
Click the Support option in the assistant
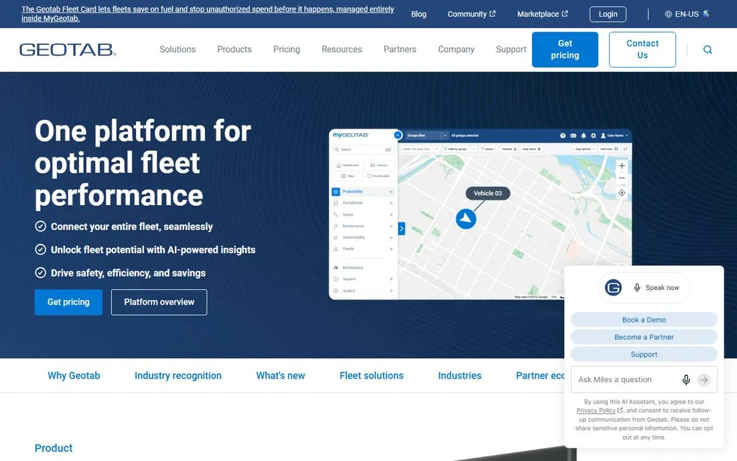644,354
